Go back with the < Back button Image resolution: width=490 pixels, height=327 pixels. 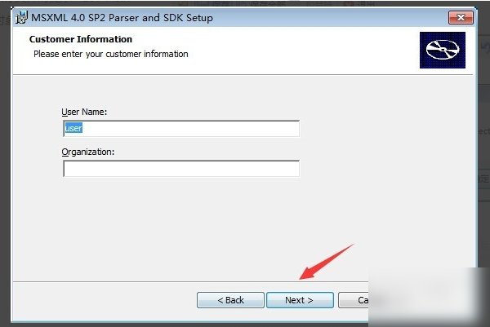coord(230,300)
